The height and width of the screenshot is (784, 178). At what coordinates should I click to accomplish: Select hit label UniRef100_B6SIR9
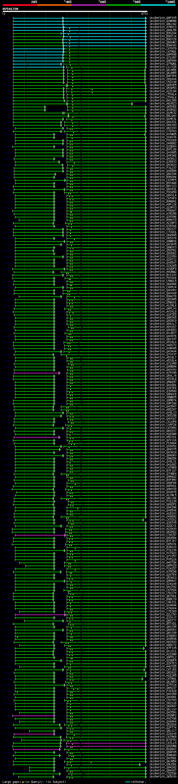pyautogui.click(x=163, y=101)
